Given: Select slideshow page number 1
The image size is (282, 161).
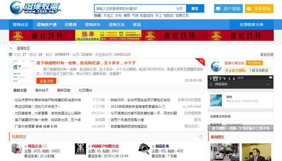Looking at the screenshot, I should (x=211, y=78).
